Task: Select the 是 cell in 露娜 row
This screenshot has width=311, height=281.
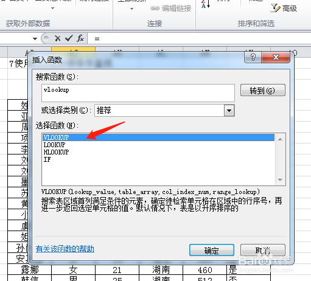Action: click(x=248, y=269)
